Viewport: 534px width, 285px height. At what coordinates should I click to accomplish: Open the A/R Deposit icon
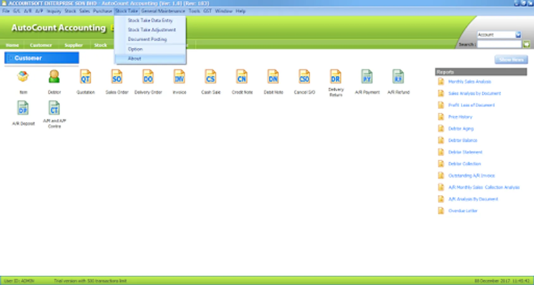[x=23, y=108]
